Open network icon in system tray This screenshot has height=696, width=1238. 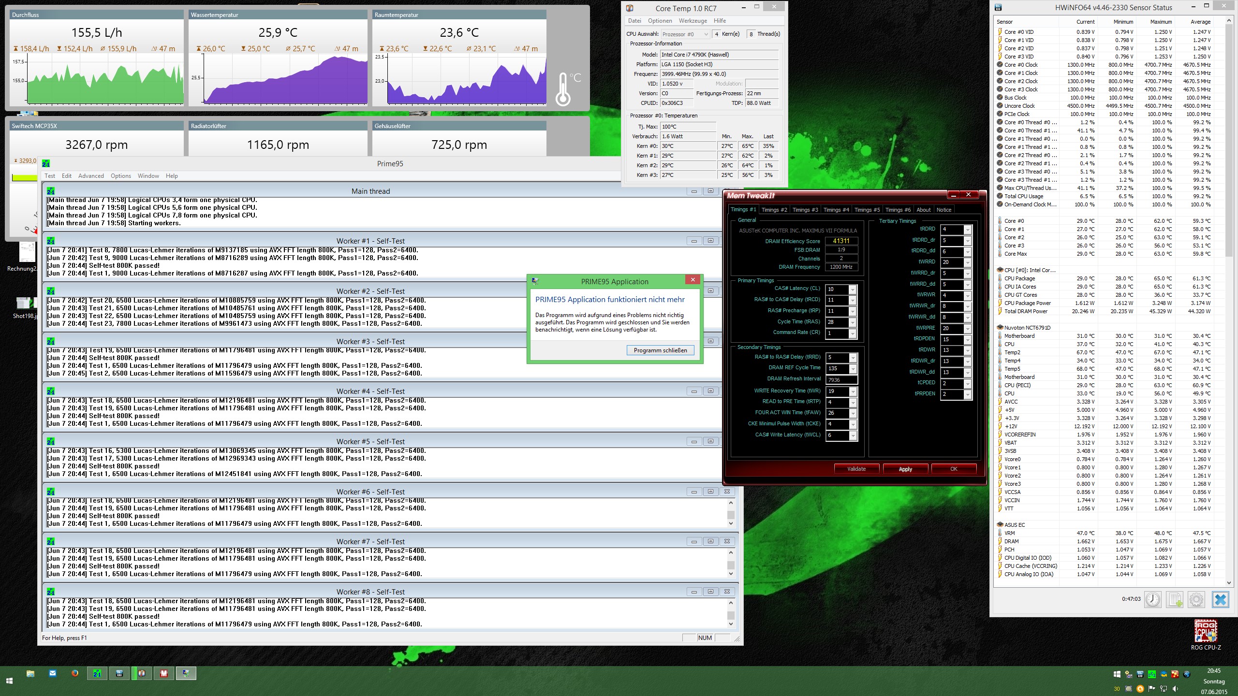tap(1164, 689)
